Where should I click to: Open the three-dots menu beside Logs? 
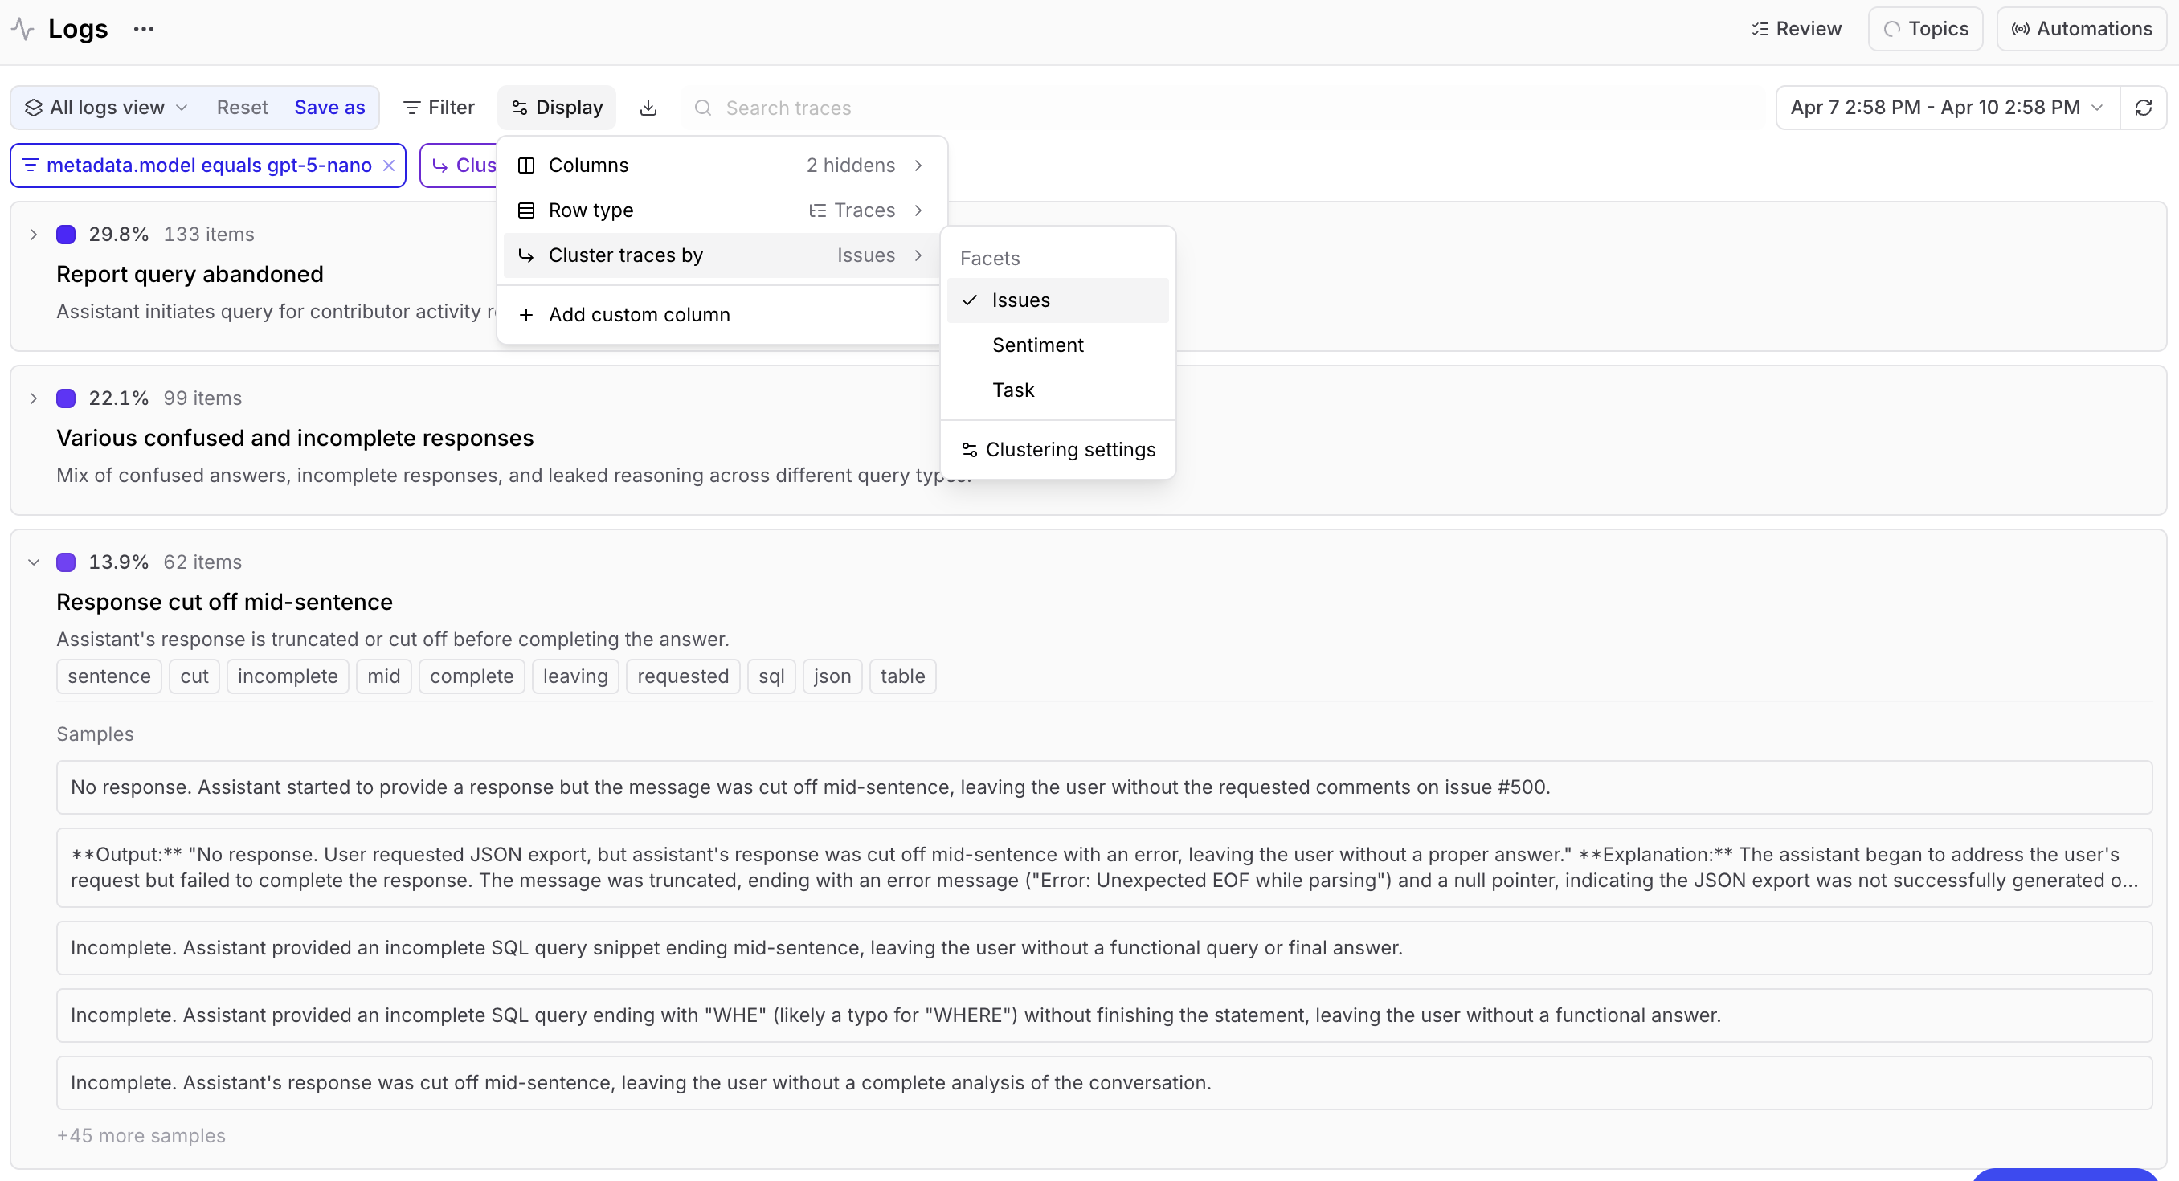144,29
